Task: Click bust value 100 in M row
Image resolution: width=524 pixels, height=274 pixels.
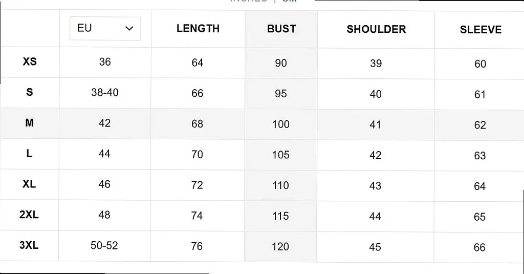Action: pyautogui.click(x=281, y=124)
